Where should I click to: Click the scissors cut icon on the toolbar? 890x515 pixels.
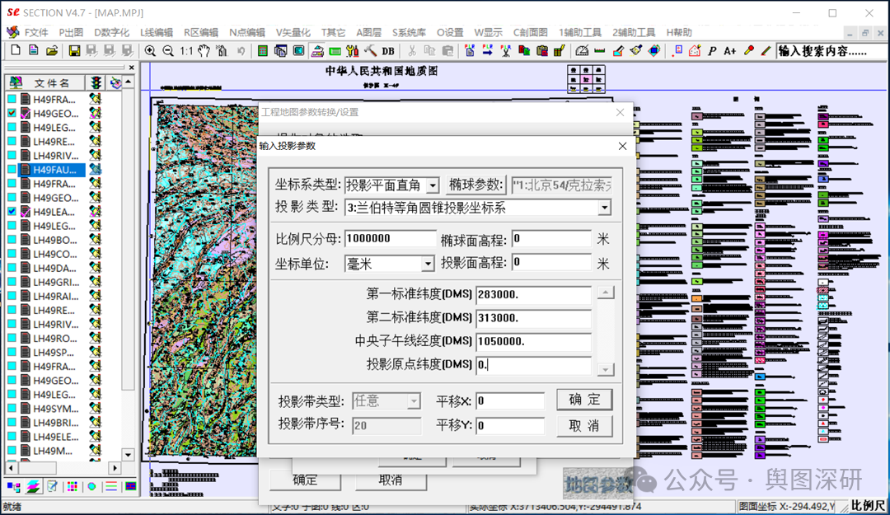(x=411, y=51)
